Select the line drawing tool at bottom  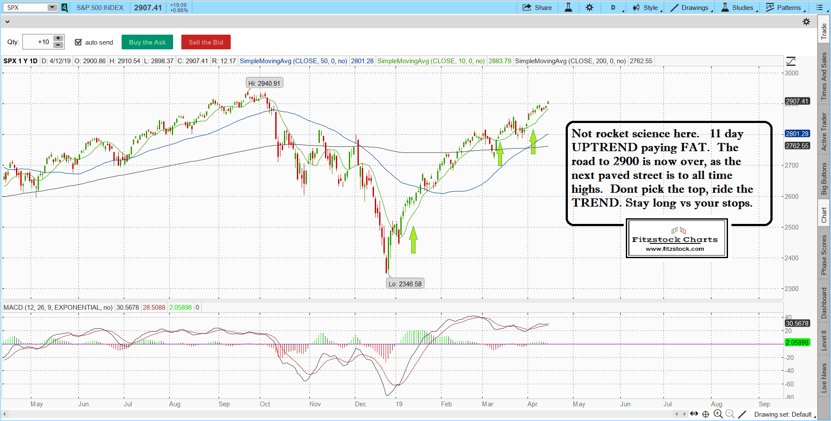pos(742,414)
